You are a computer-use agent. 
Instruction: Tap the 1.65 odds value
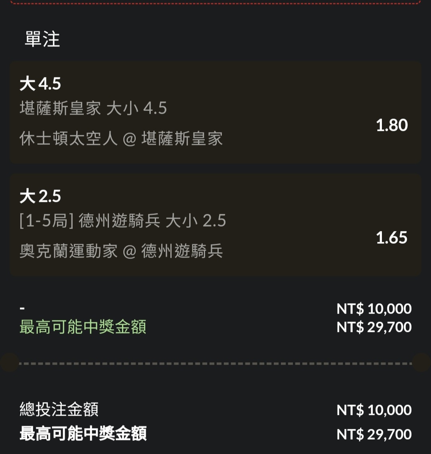pos(391,238)
